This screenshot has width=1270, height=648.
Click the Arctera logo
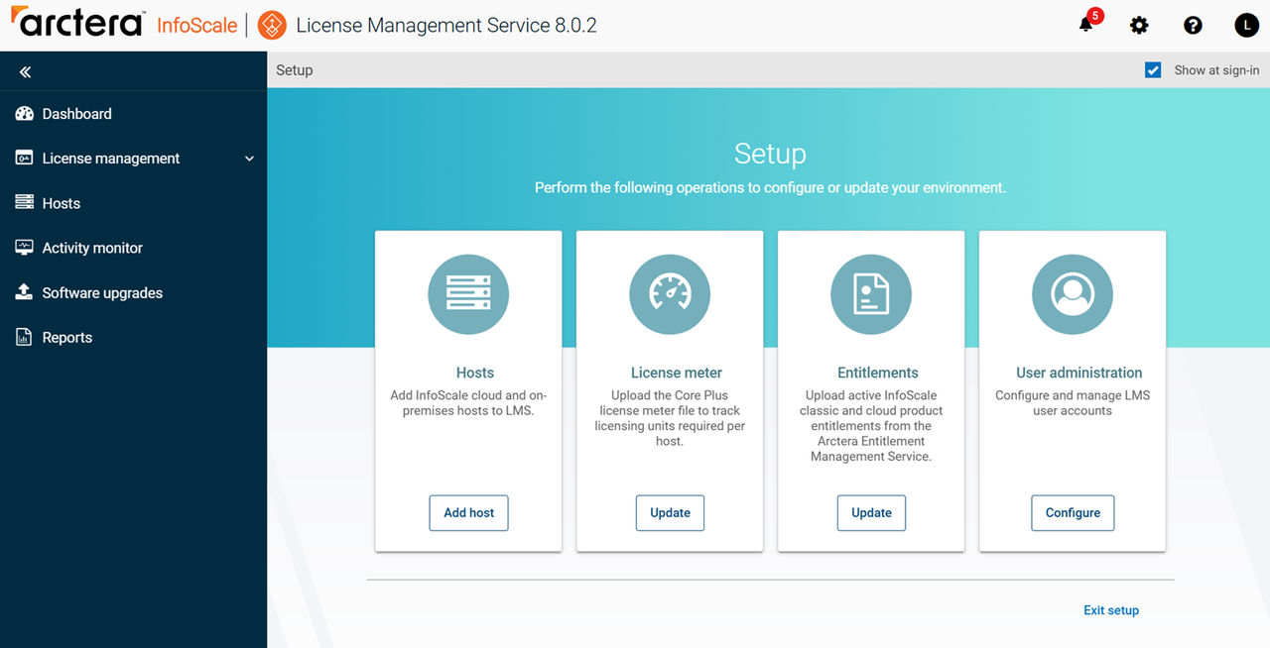77,24
